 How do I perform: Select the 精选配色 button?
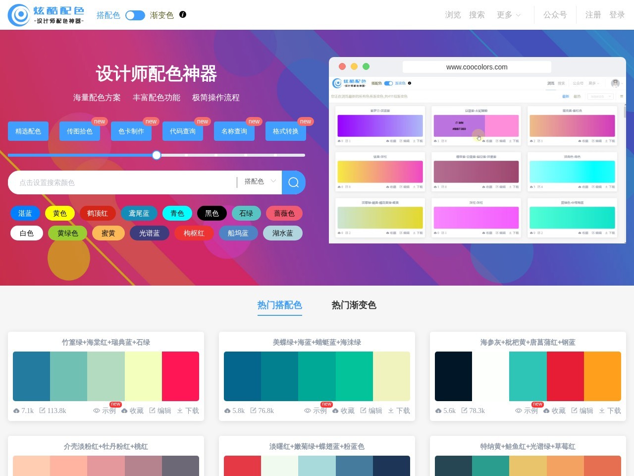pos(28,131)
